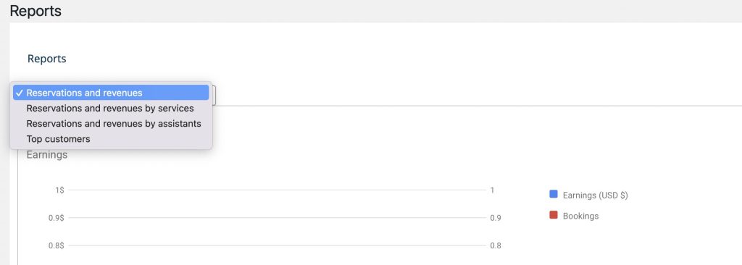Toggle the Earnings (USD $) legend label
This screenshot has width=742, height=265.
596,195
